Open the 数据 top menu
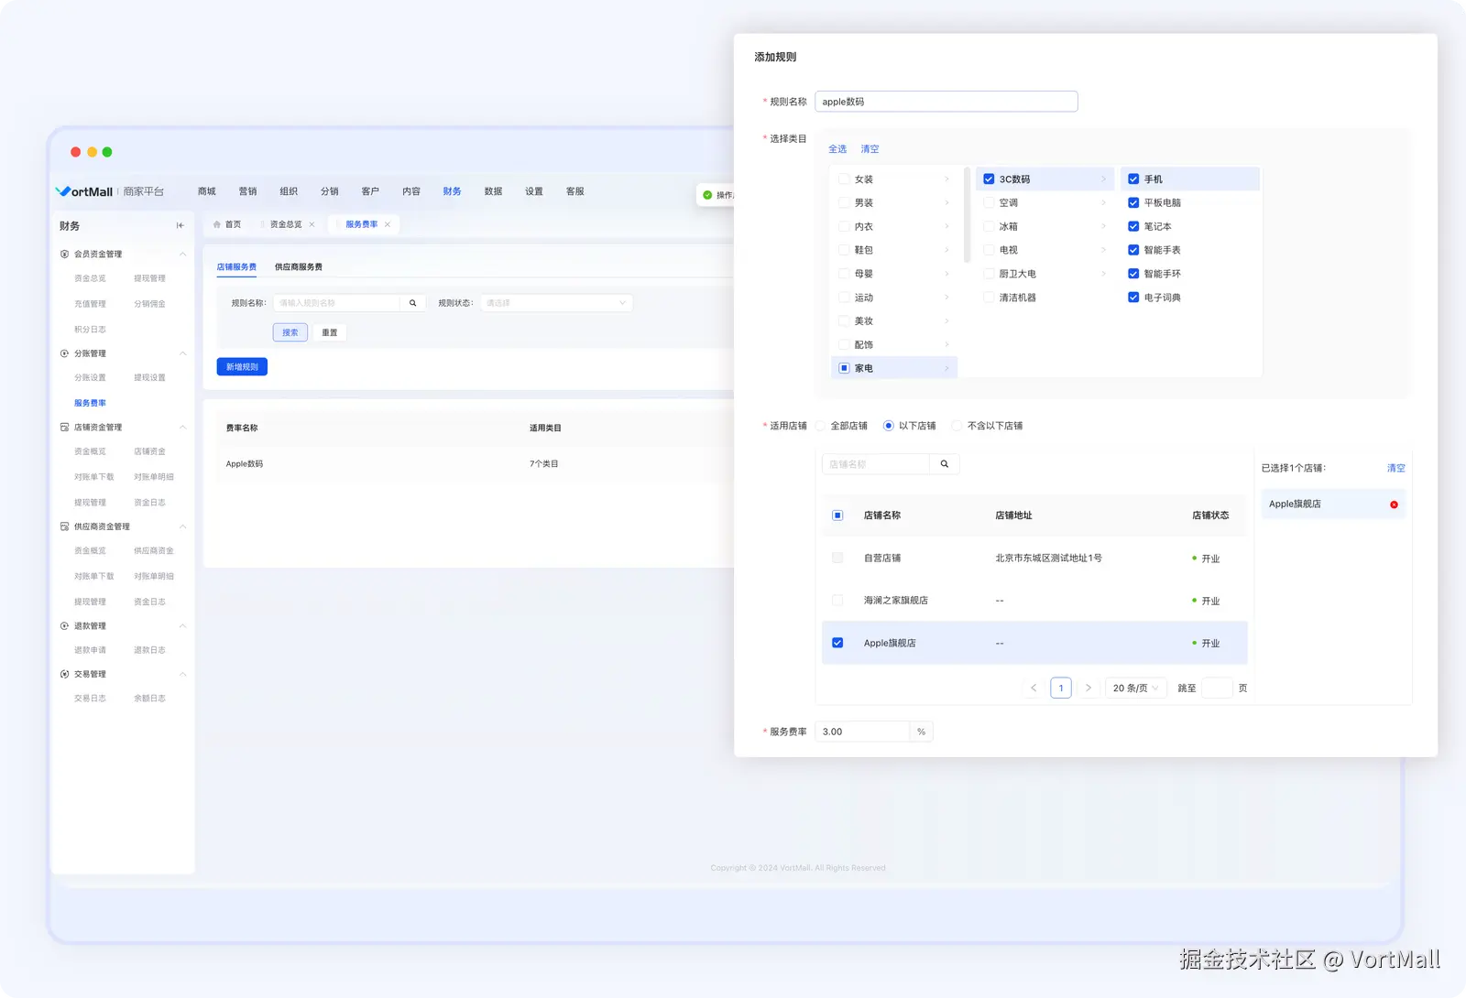This screenshot has width=1466, height=998. pos(493,191)
